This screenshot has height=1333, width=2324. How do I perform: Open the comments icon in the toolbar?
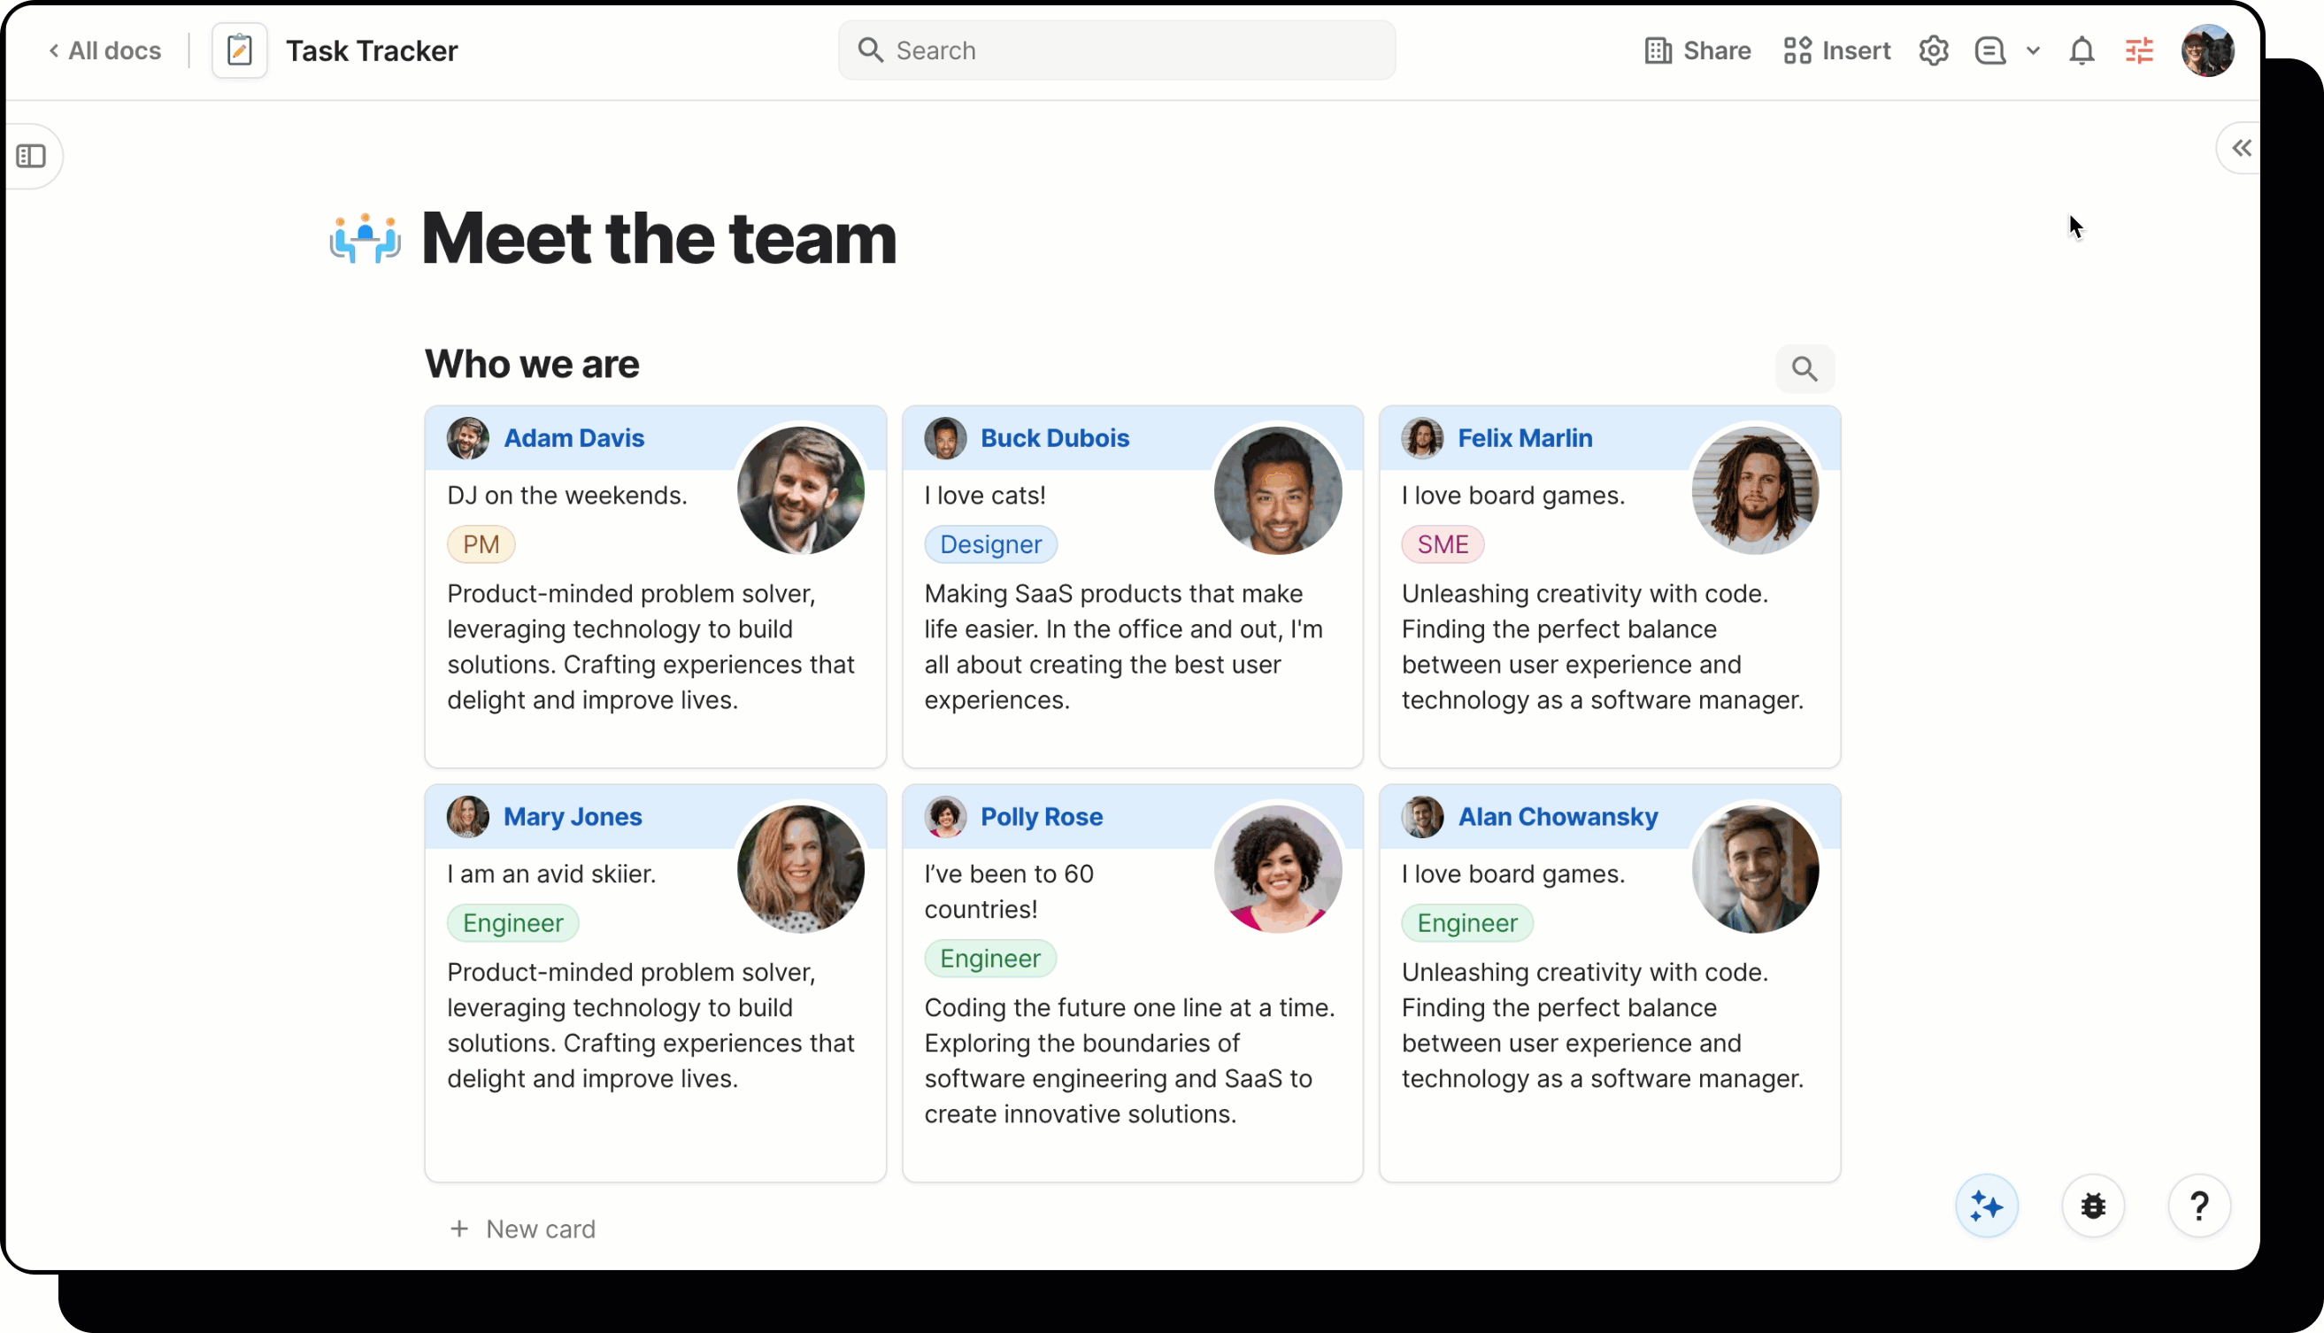pyautogui.click(x=1989, y=50)
